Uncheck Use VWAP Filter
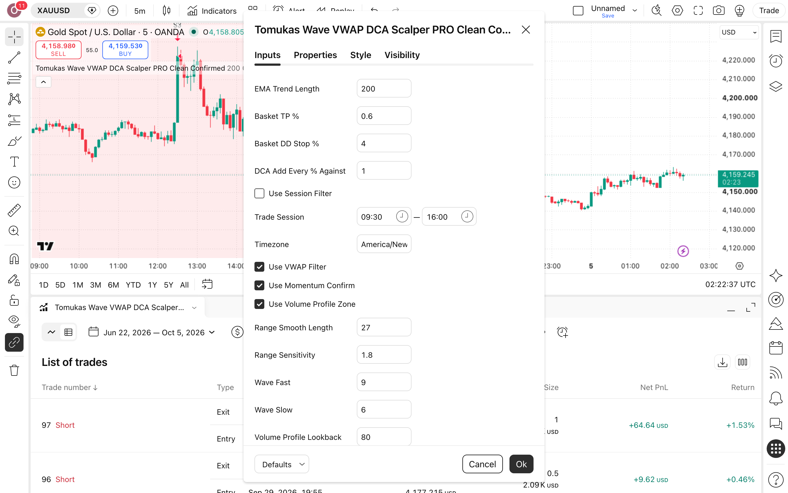Viewport: 788px width, 493px height. pyautogui.click(x=259, y=267)
